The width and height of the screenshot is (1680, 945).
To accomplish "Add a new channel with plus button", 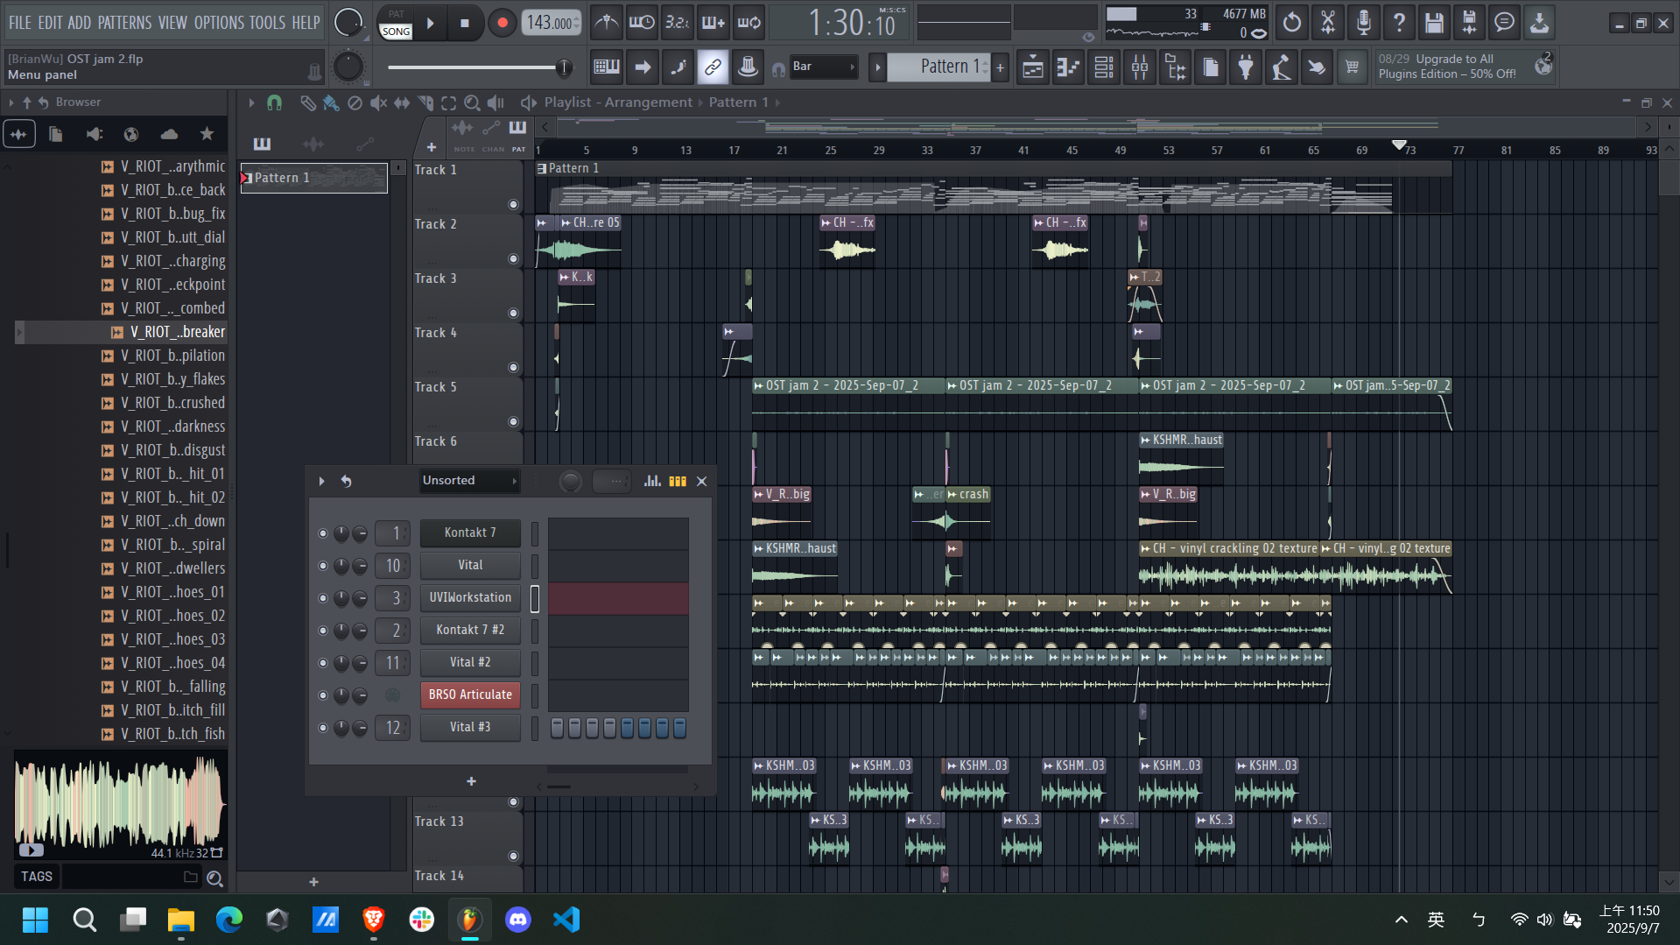I will point(471,781).
